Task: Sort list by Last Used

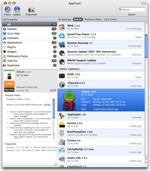Action: [x=110, y=19]
